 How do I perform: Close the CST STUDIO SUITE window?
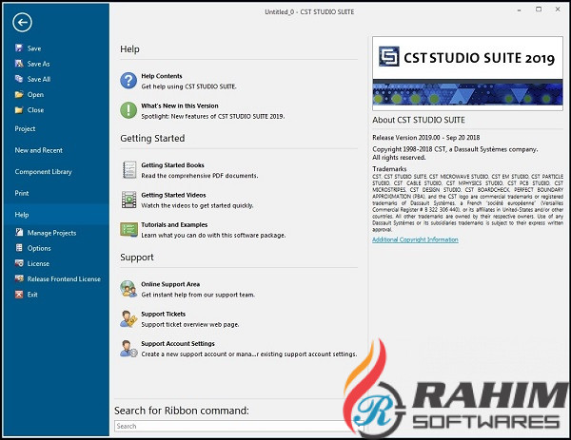(558, 10)
